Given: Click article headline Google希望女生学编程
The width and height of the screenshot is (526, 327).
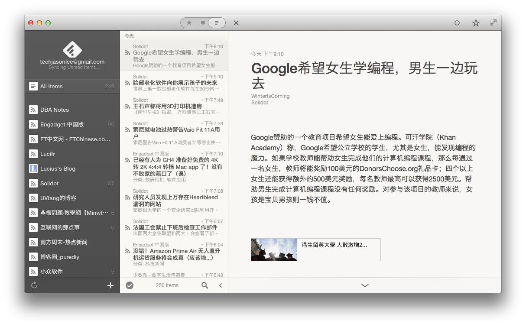Looking at the screenshot, I should point(364,75).
